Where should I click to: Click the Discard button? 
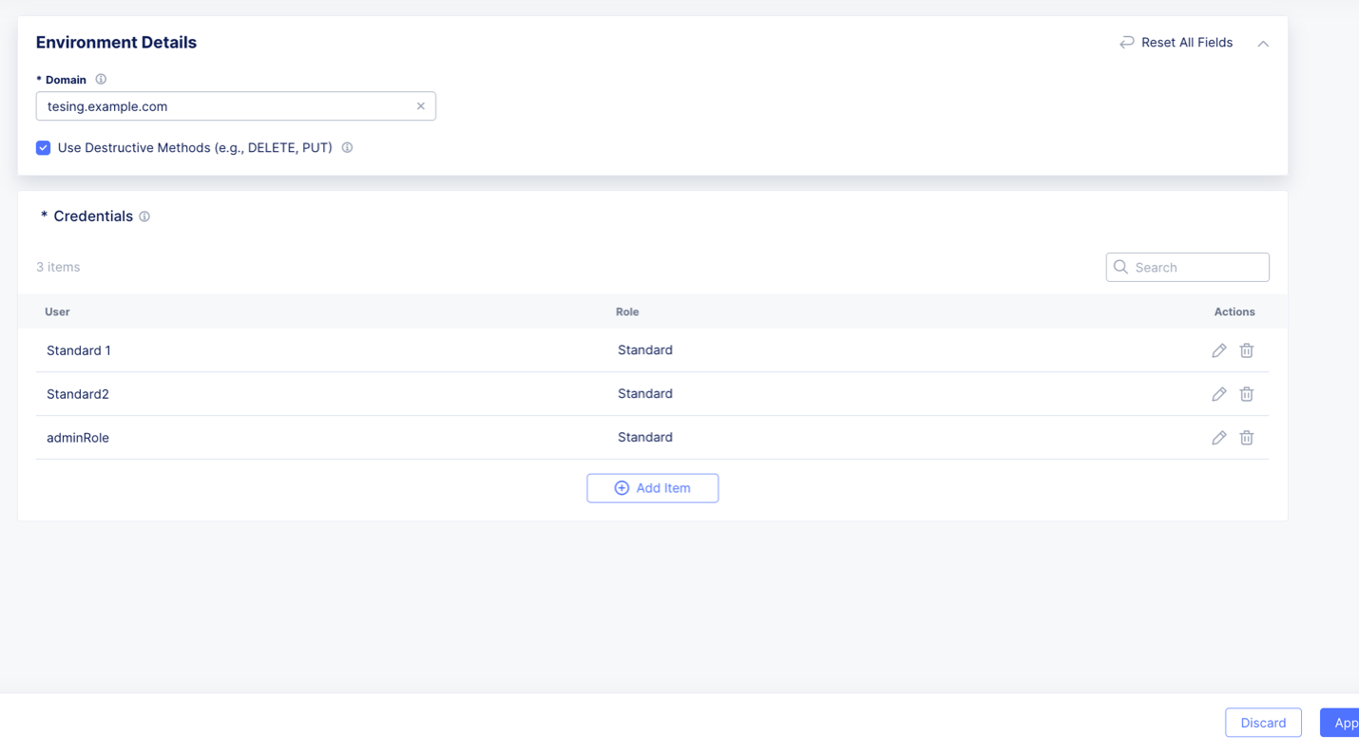point(1263,723)
